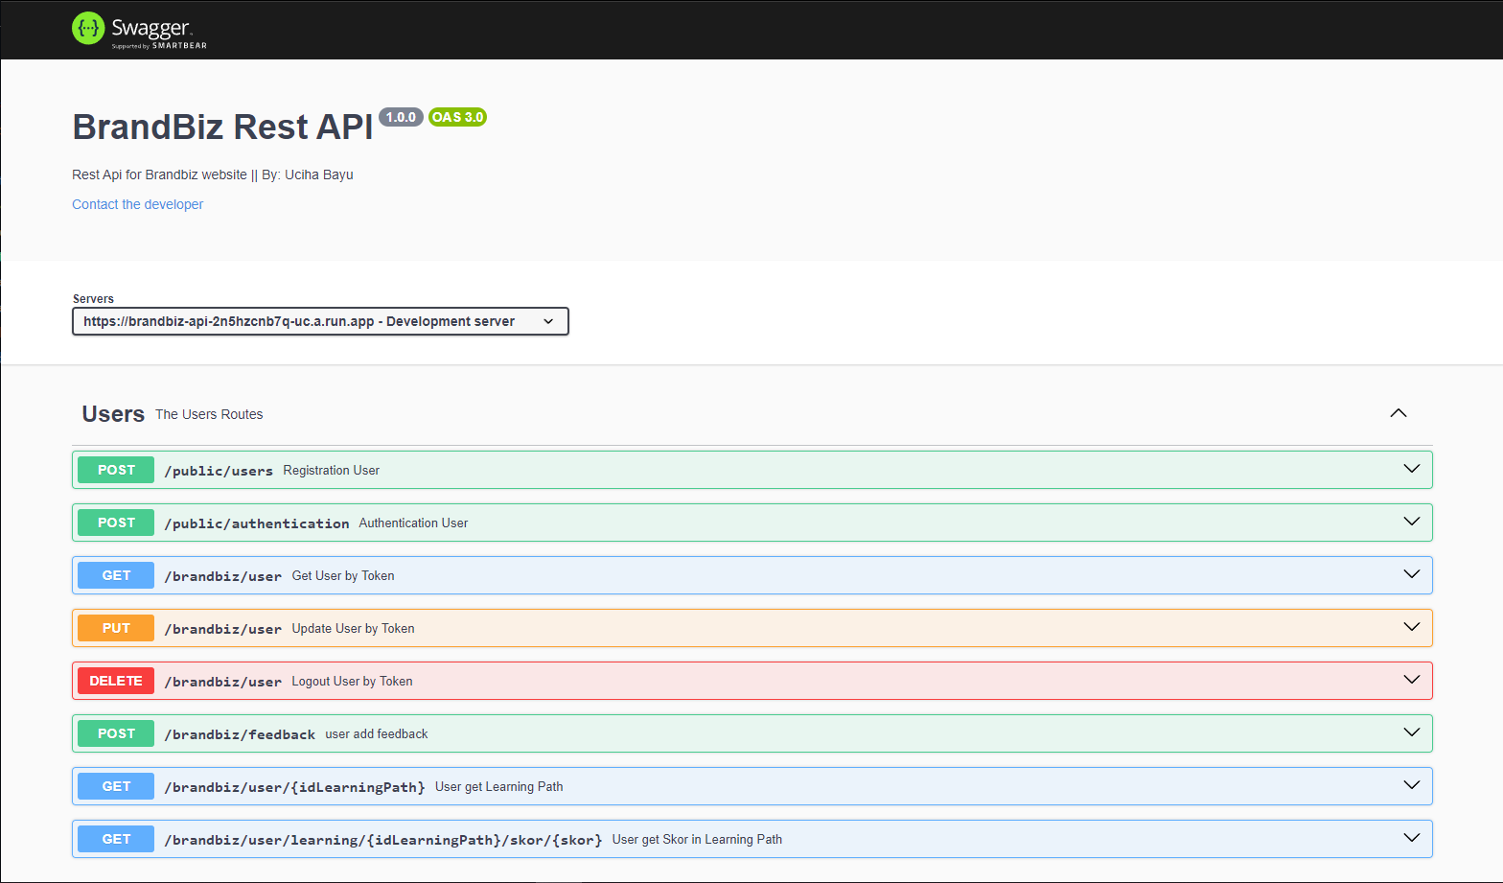Click 'Get User by Token' description
Image resolution: width=1503 pixels, height=883 pixels.
[343, 575]
